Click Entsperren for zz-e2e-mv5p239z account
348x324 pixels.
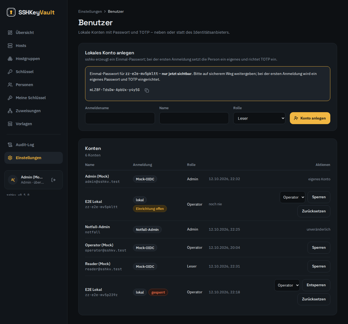[316, 285]
